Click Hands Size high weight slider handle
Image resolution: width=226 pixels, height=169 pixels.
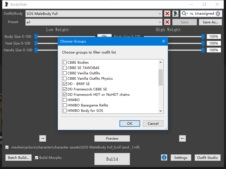[x=203, y=50]
